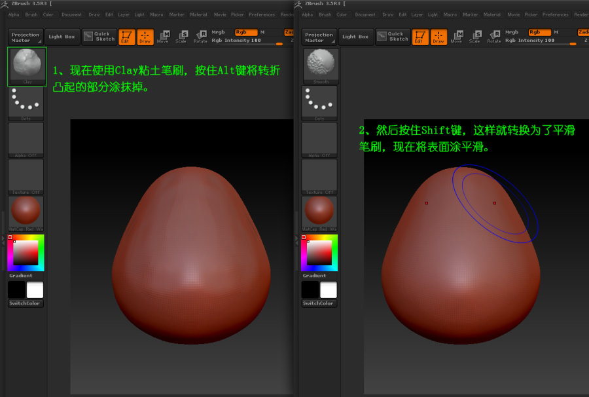Select Move tool in right window
Screen dimensions: 589x397
click(457, 37)
